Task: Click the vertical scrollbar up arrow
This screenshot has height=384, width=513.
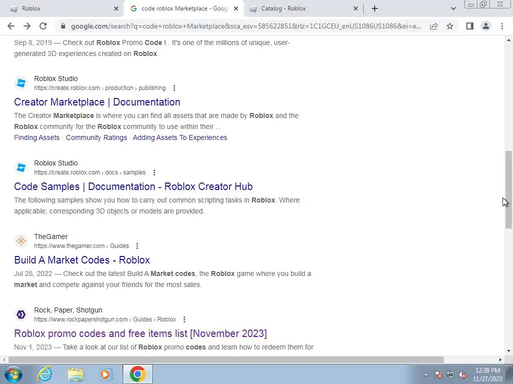Action: coord(509,40)
